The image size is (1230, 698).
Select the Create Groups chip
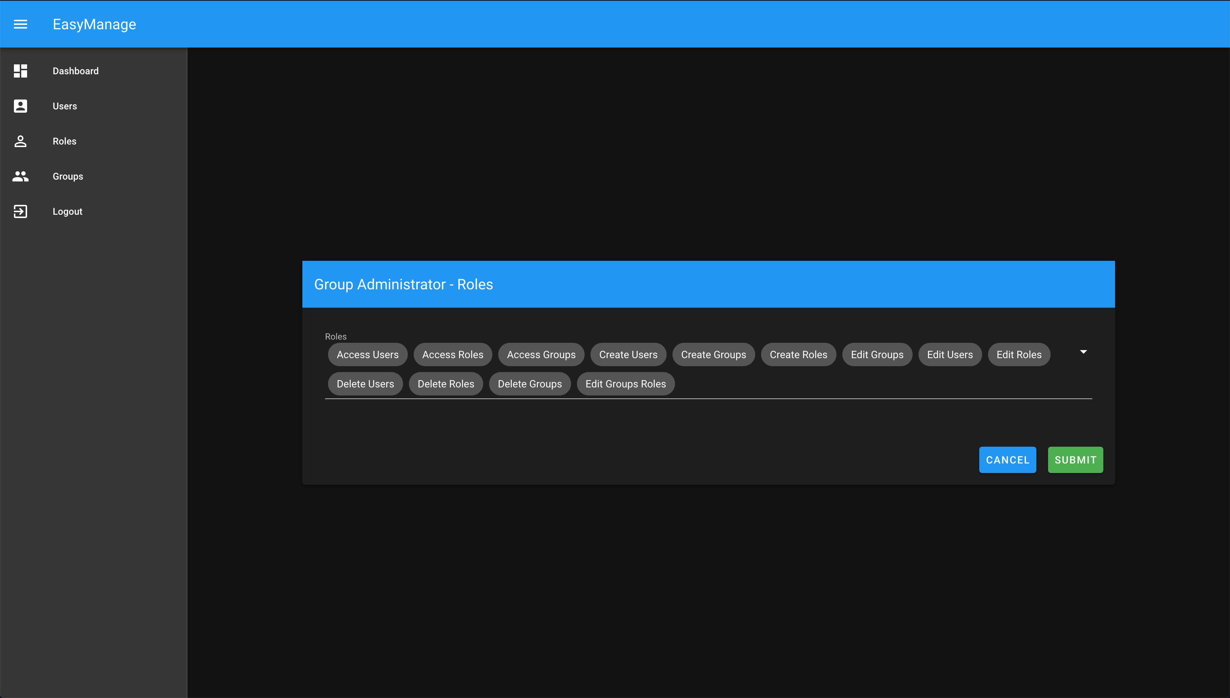(x=713, y=355)
